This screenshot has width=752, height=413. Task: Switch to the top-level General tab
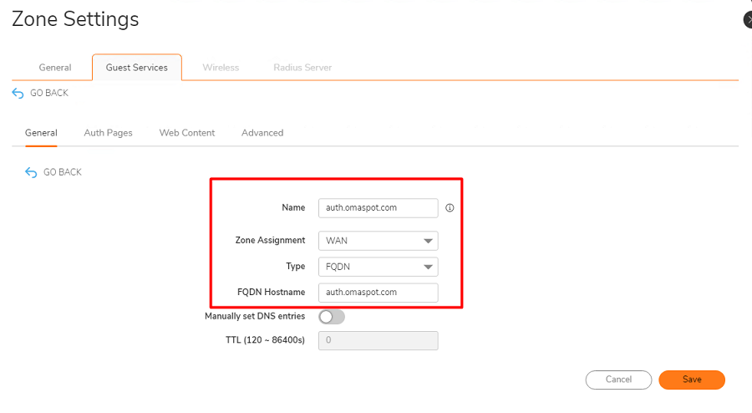pos(55,68)
